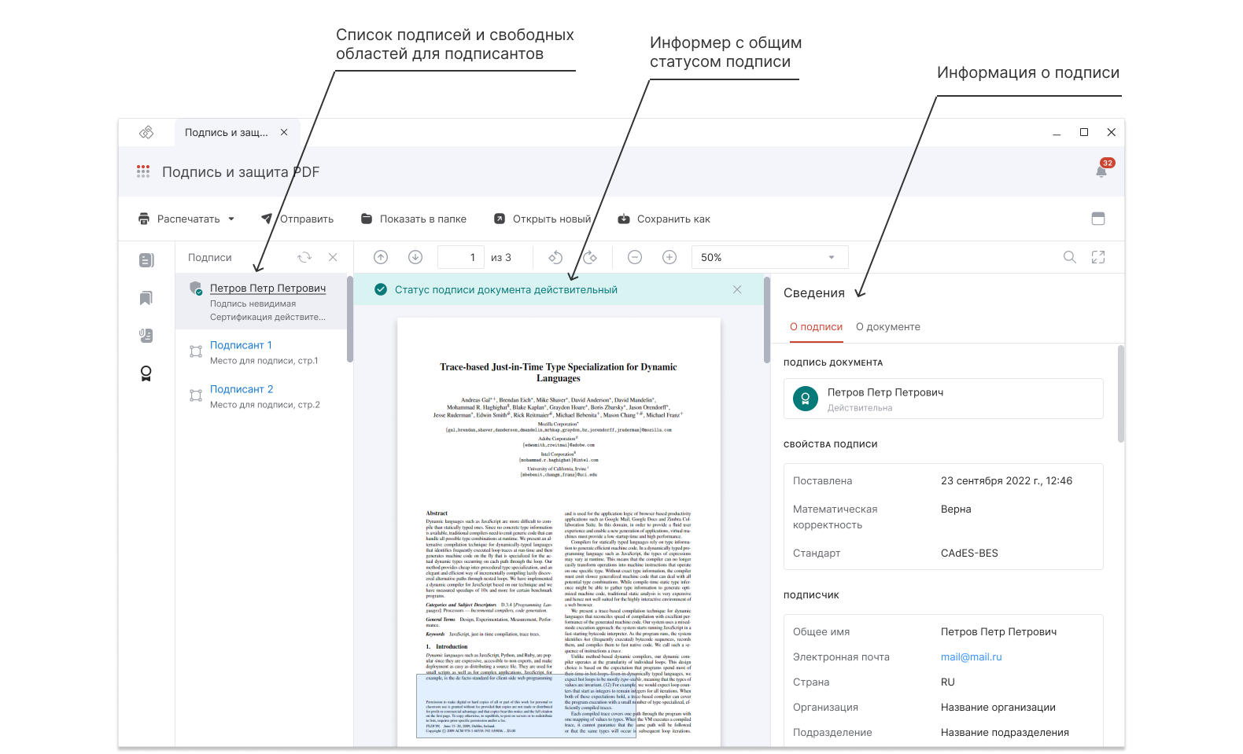
Task: Open the page thumbnails sidebar icon
Action: (146, 260)
